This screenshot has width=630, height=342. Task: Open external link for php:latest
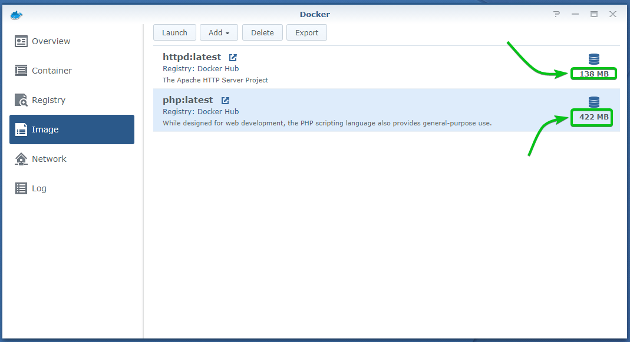point(225,100)
